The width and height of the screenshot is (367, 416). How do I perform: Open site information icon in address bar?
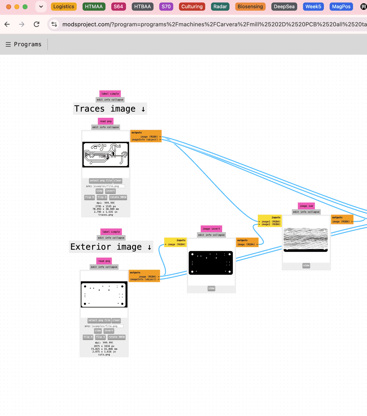pyautogui.click(x=54, y=24)
